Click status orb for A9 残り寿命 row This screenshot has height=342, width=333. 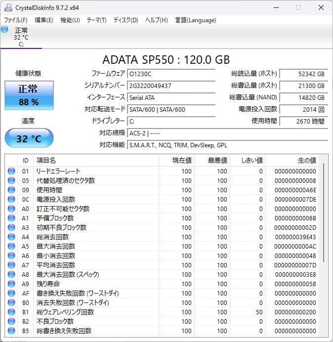11,284
